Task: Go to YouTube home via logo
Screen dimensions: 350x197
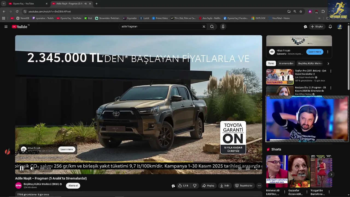Action: 20,27
